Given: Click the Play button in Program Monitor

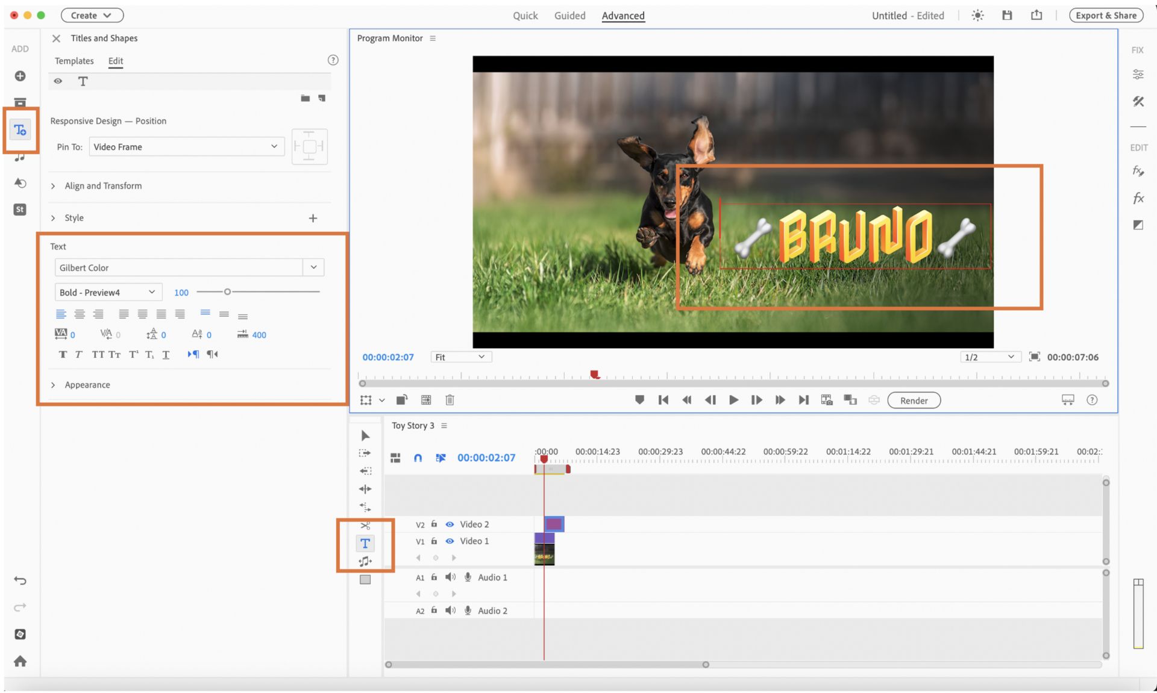Looking at the screenshot, I should (733, 400).
